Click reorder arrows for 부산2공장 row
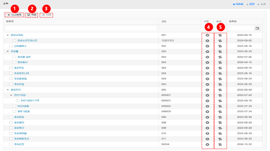This screenshot has height=151, width=270. click(x=220, y=106)
